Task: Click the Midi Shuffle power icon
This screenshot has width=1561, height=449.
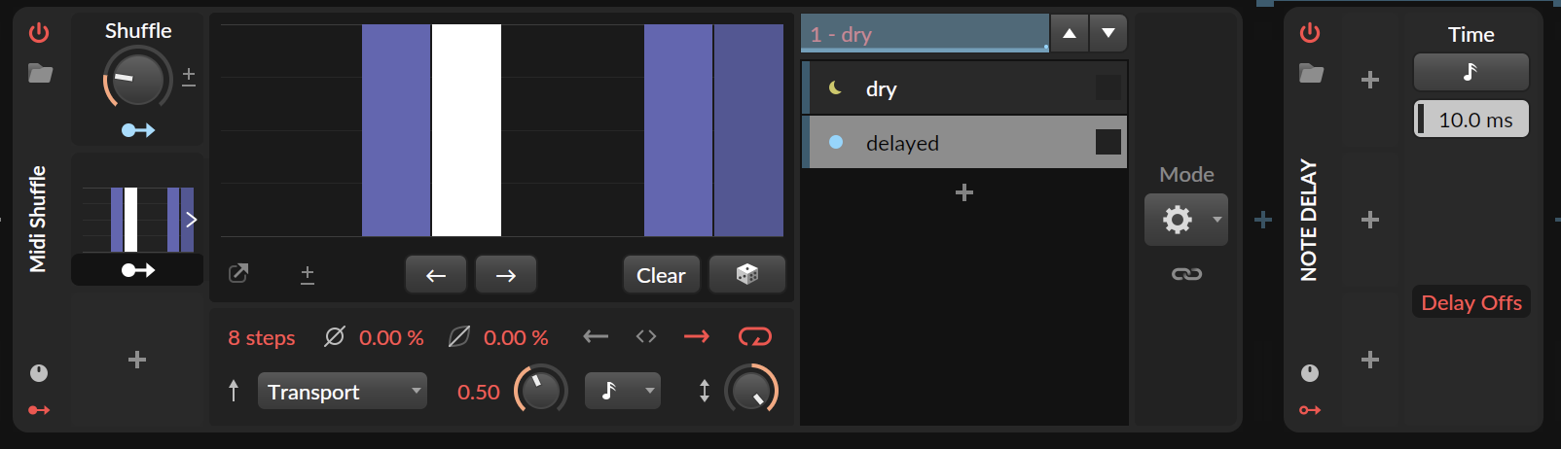Action: tap(39, 33)
